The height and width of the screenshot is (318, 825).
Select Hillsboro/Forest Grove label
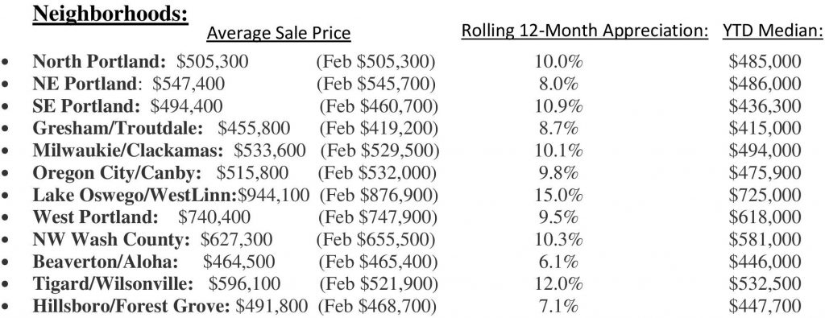click(131, 306)
